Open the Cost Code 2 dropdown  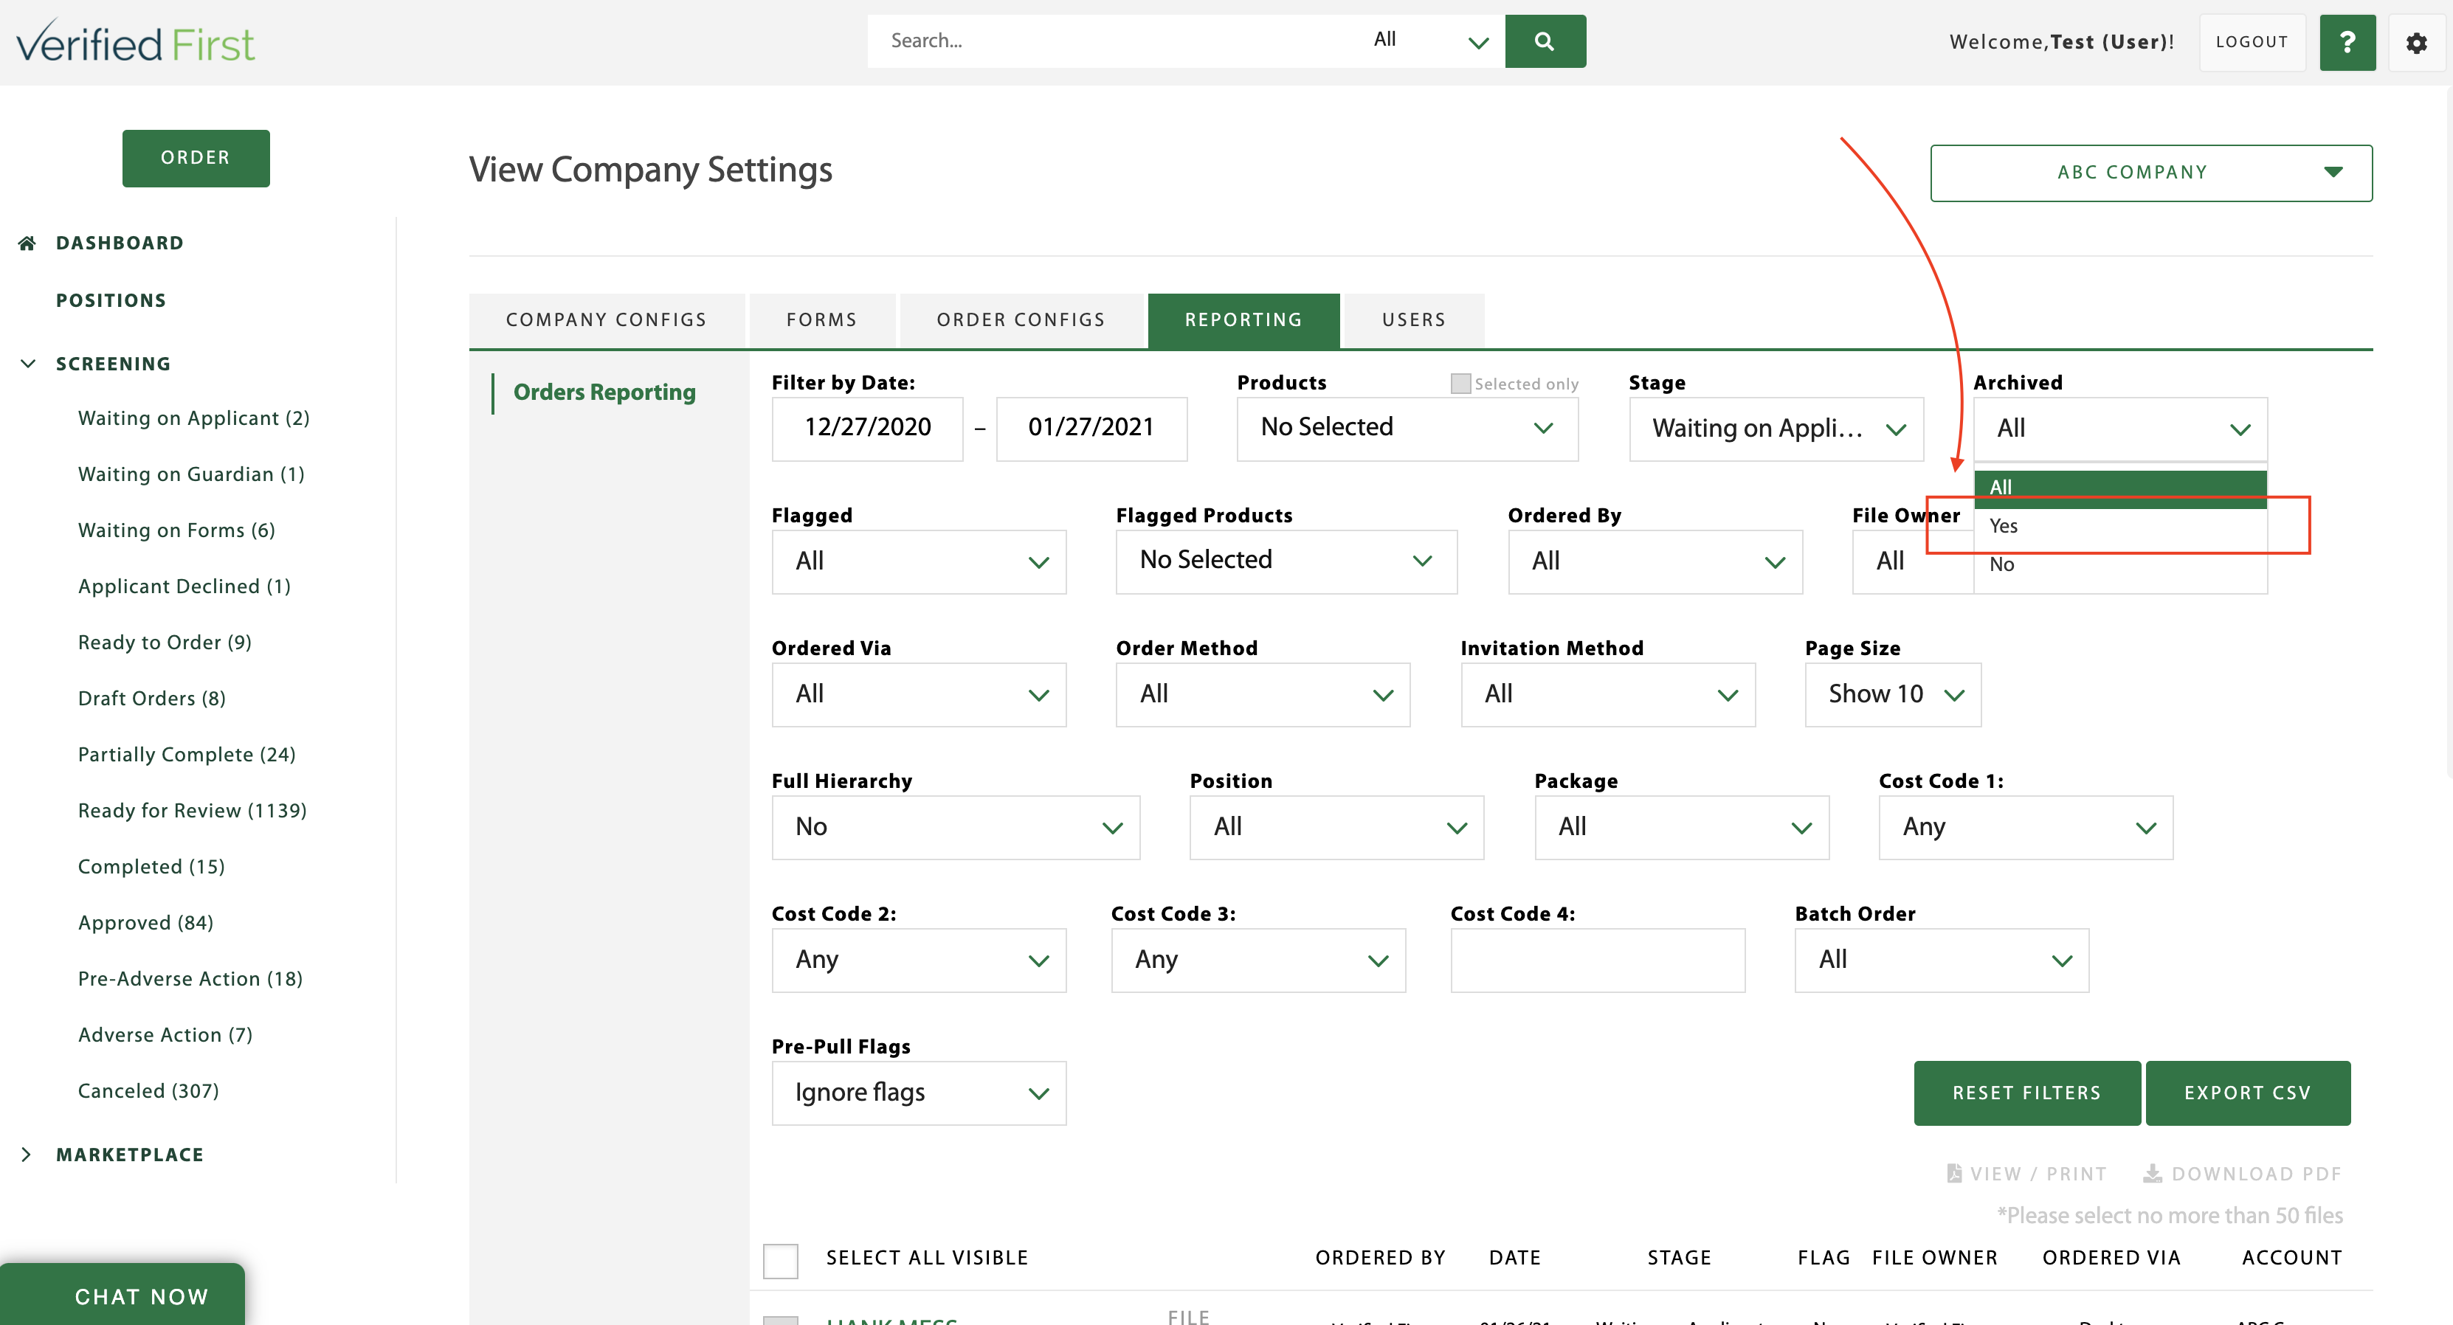(919, 961)
